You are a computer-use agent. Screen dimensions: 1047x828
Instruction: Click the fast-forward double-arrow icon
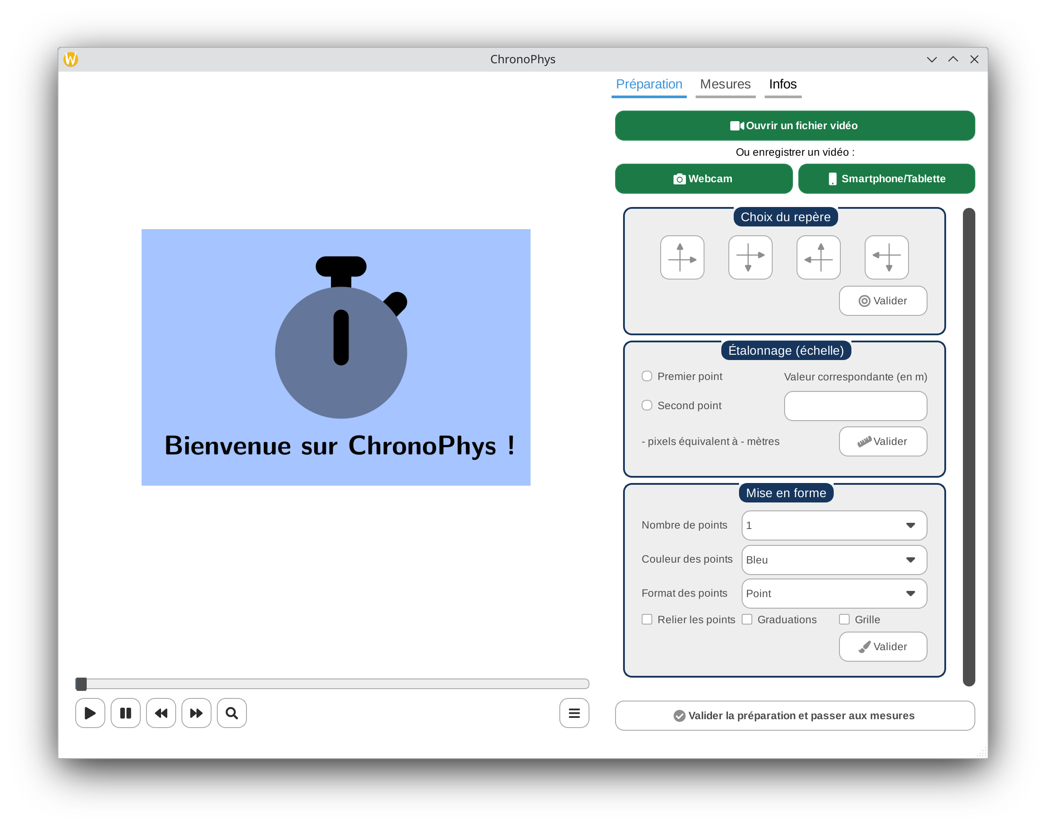click(x=196, y=713)
